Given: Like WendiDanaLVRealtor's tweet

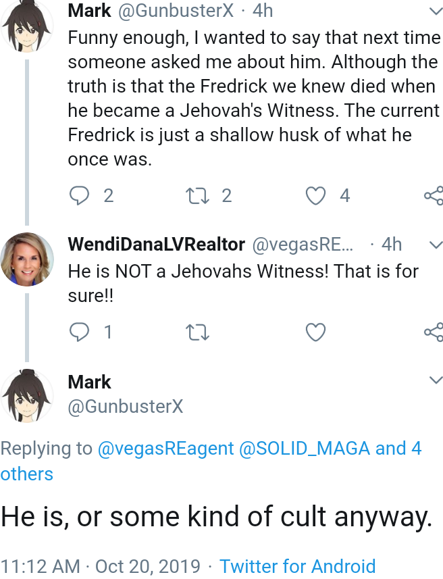Looking at the screenshot, I should pyautogui.click(x=315, y=332).
